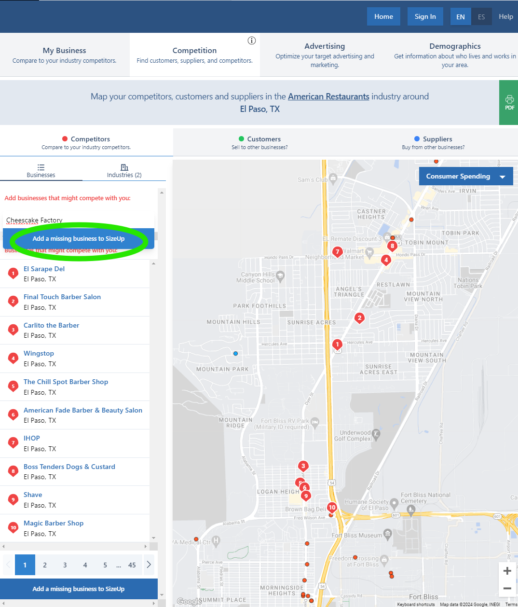The height and width of the screenshot is (607, 518).
Task: Click the Canyon Hills Middle School icon
Action: point(280,276)
